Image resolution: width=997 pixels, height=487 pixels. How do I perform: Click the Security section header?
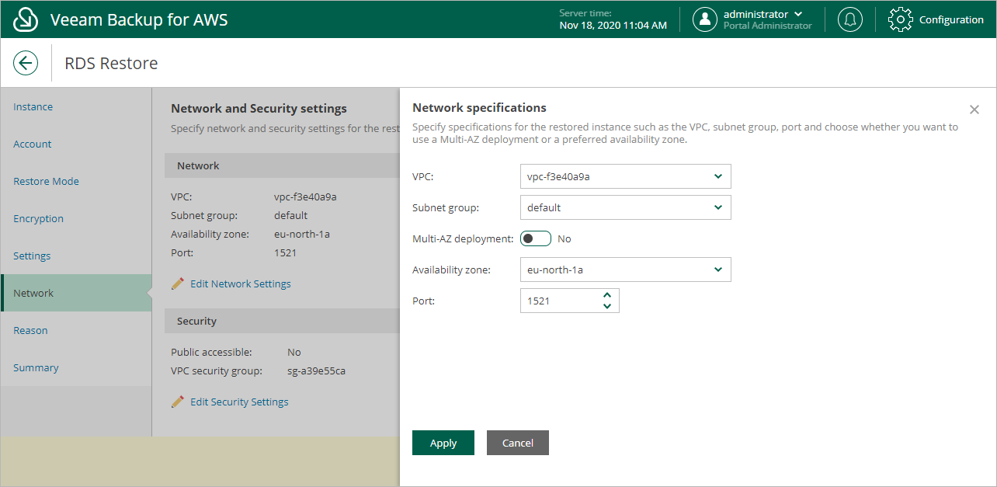click(x=282, y=321)
